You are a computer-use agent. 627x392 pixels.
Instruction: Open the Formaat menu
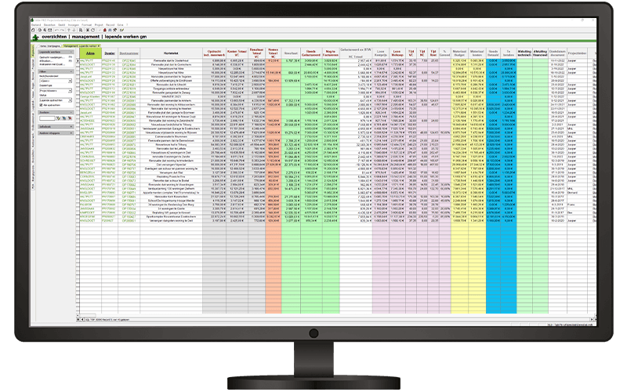pos(87,25)
